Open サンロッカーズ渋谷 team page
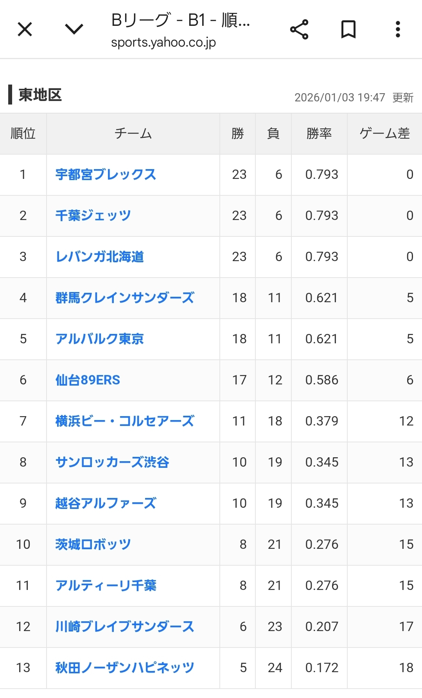This screenshot has height=698, width=422. (112, 462)
